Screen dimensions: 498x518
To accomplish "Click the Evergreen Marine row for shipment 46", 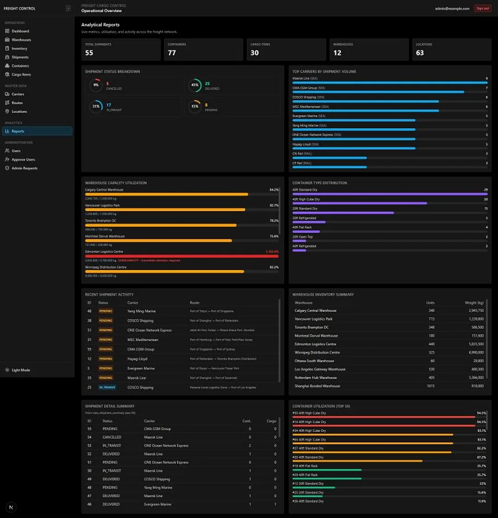I will (182, 504).
